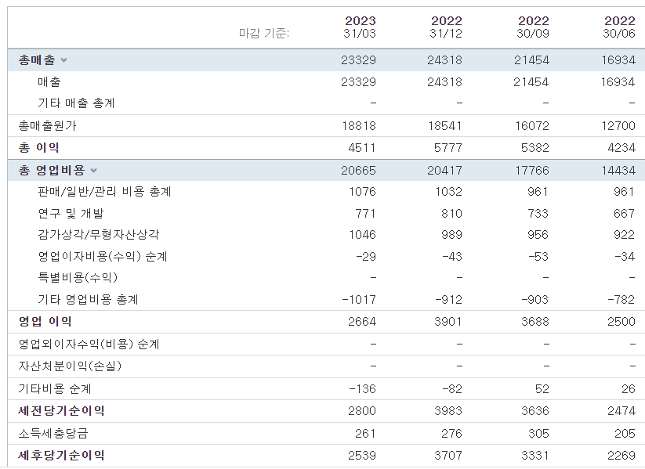Click the 2022 30/09 column header
The height and width of the screenshot is (469, 645).
coord(533,27)
